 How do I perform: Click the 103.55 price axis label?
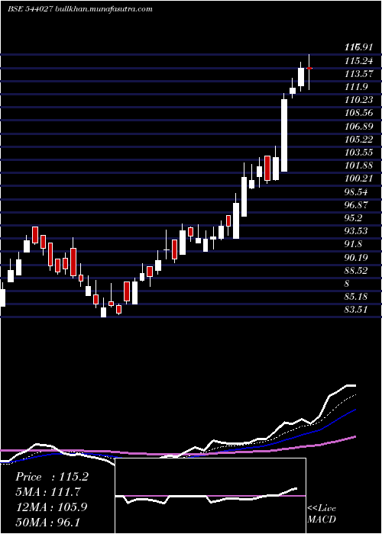pos(358,153)
